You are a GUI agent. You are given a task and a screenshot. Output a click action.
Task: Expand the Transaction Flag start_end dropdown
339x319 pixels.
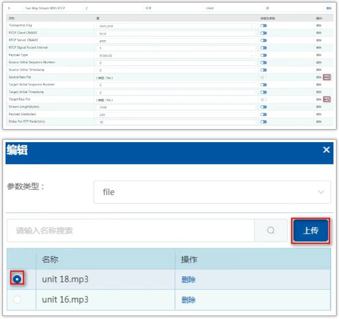177,25
